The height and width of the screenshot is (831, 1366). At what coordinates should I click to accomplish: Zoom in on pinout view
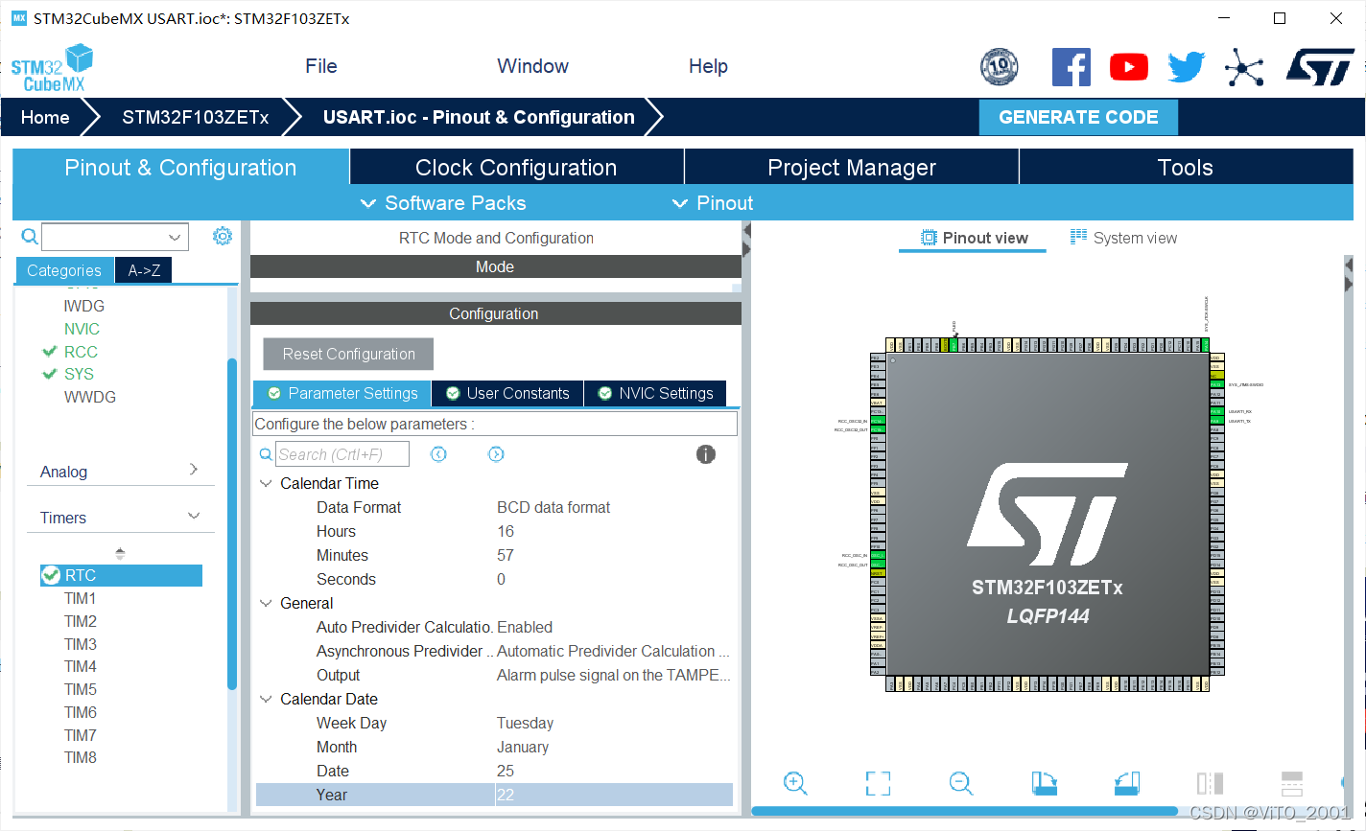tap(795, 783)
